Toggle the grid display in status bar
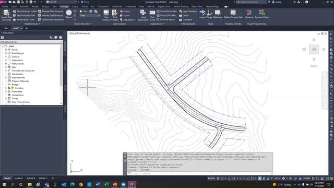334x188 pixels. (218, 179)
